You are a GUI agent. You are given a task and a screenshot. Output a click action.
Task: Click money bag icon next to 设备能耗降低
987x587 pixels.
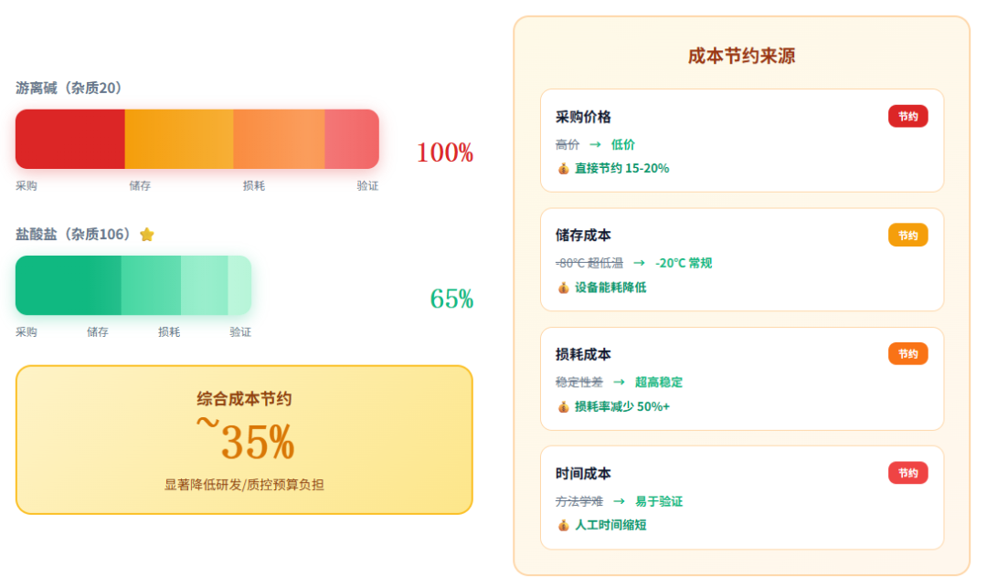[563, 288]
